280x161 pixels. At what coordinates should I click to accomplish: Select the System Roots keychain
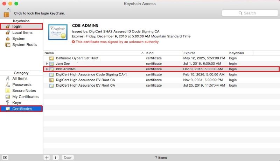pyautogui.click(x=24, y=45)
